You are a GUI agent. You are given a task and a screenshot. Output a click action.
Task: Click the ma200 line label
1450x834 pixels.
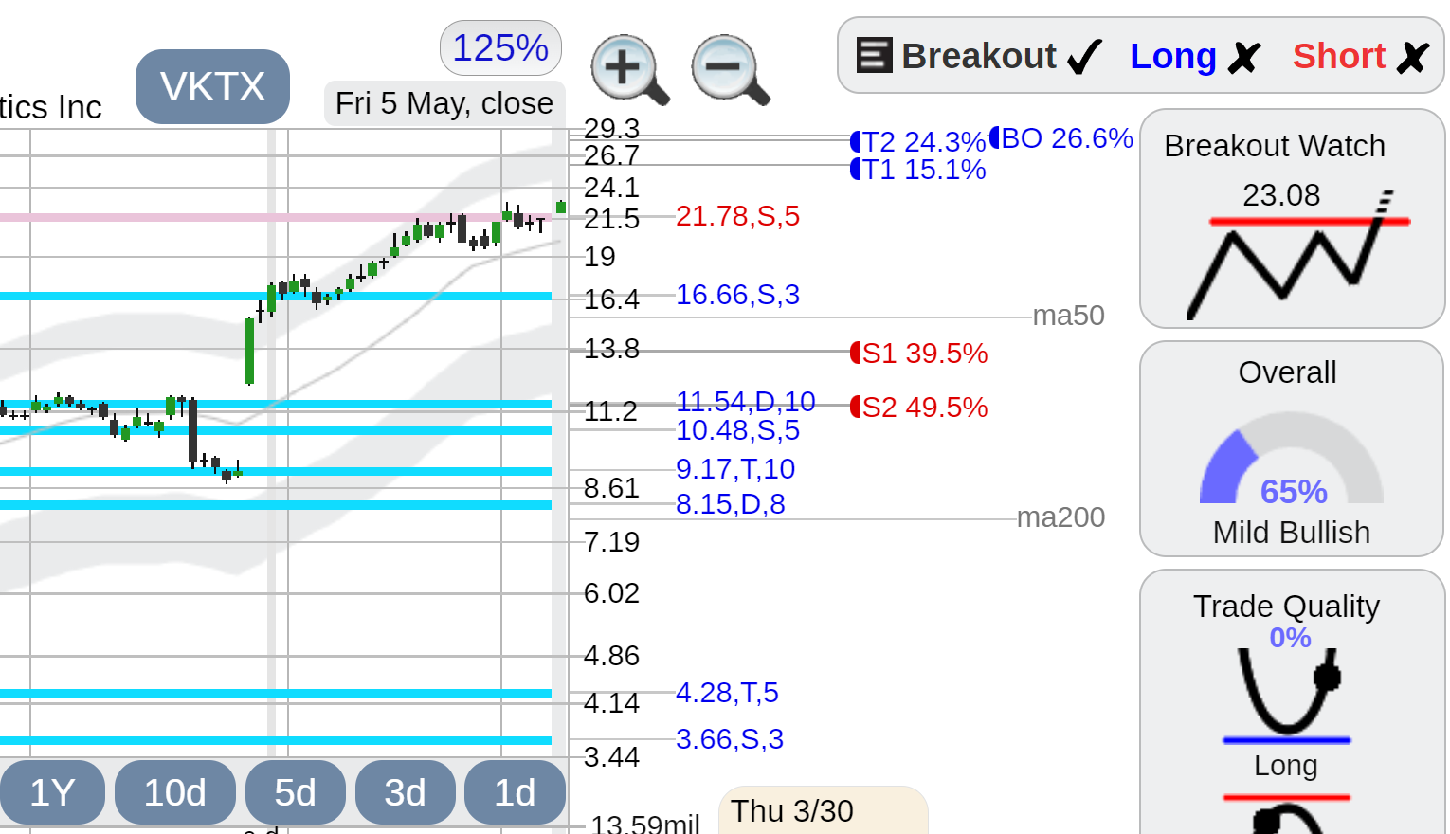click(1061, 517)
